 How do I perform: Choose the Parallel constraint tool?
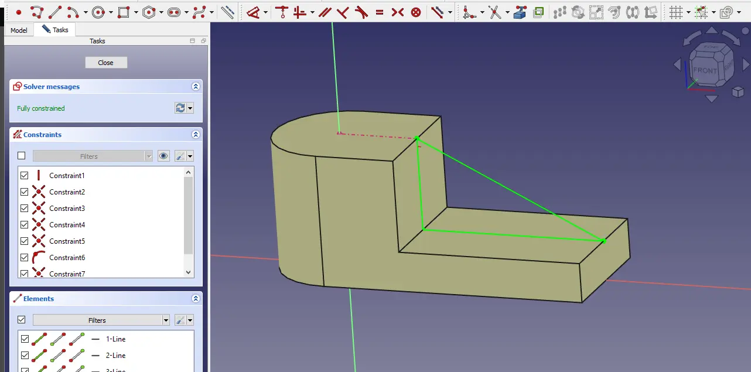[325, 12]
